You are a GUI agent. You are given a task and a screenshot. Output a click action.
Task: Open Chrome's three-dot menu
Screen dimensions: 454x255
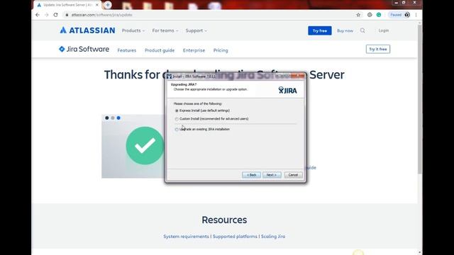pyautogui.click(x=416, y=15)
